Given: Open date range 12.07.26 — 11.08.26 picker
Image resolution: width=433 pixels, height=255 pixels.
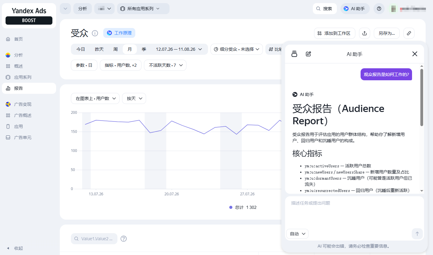Looking at the screenshot, I should tap(179, 49).
